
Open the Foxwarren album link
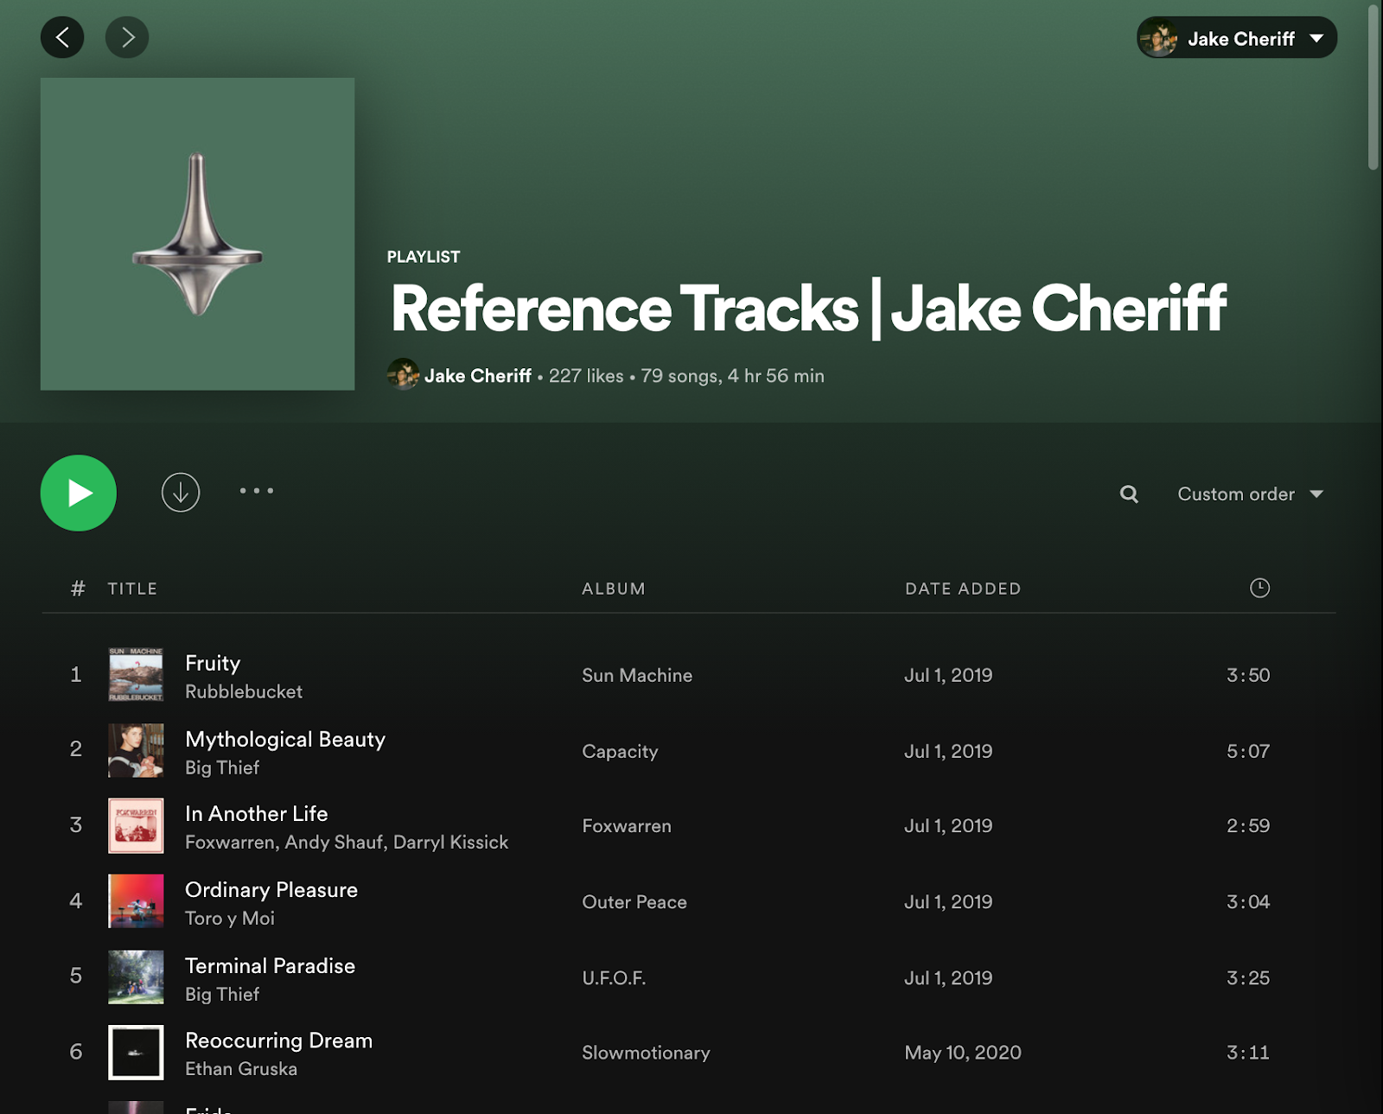627,826
